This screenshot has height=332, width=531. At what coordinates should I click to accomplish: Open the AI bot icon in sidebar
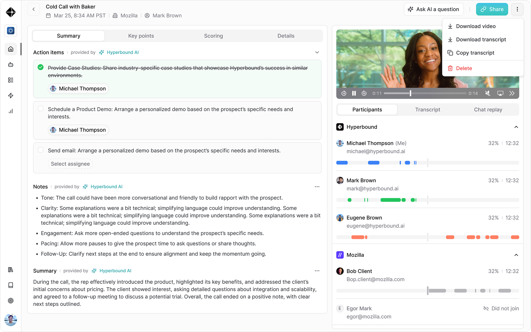pyautogui.click(x=11, y=65)
